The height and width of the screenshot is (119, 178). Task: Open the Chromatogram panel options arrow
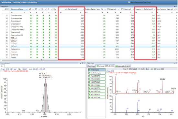pyautogui.click(x=81, y=63)
